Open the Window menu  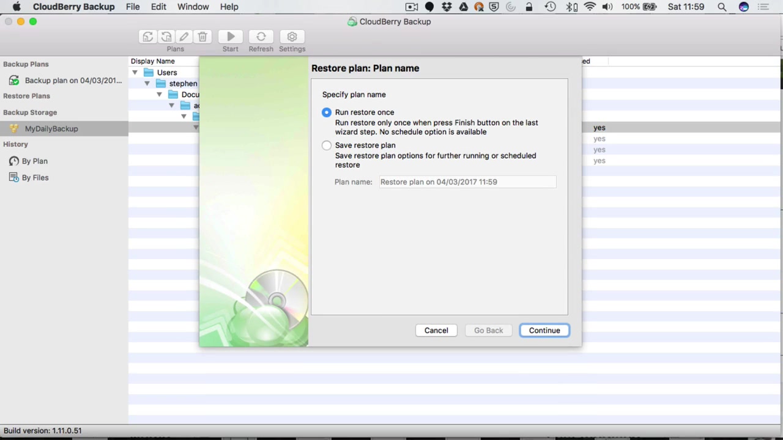point(193,7)
